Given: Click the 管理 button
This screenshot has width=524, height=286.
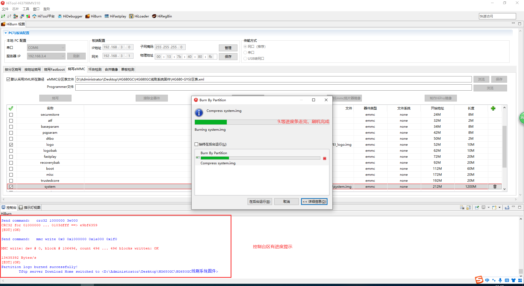Looking at the screenshot, I should tap(228, 48).
